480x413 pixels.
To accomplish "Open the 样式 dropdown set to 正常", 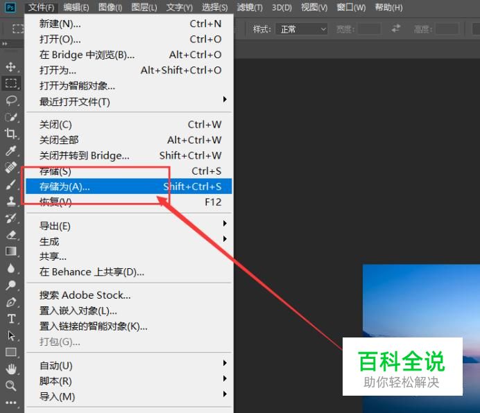I will 302,29.
